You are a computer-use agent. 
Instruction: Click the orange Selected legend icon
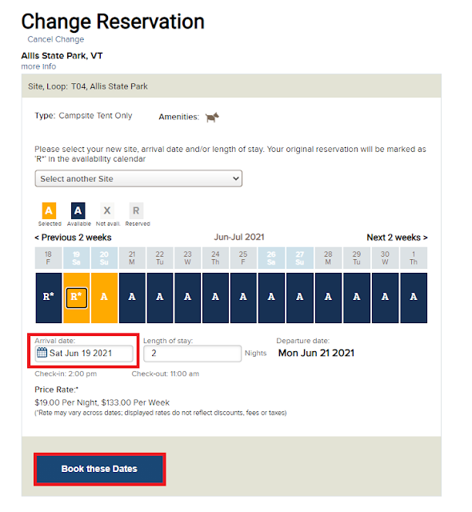(49, 210)
